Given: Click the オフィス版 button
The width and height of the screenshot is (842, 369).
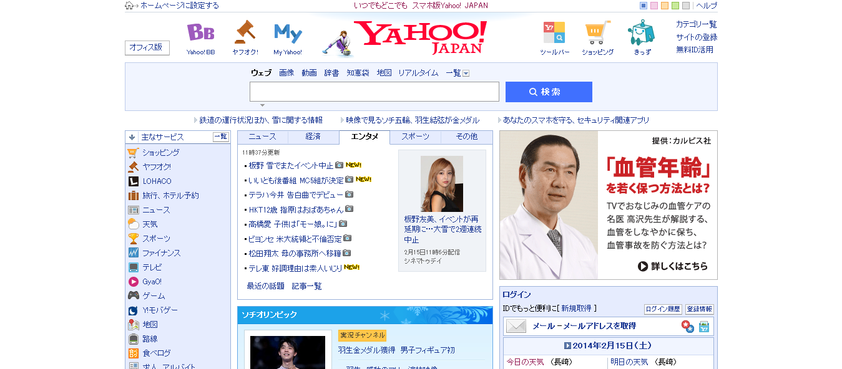Looking at the screenshot, I should (x=147, y=47).
